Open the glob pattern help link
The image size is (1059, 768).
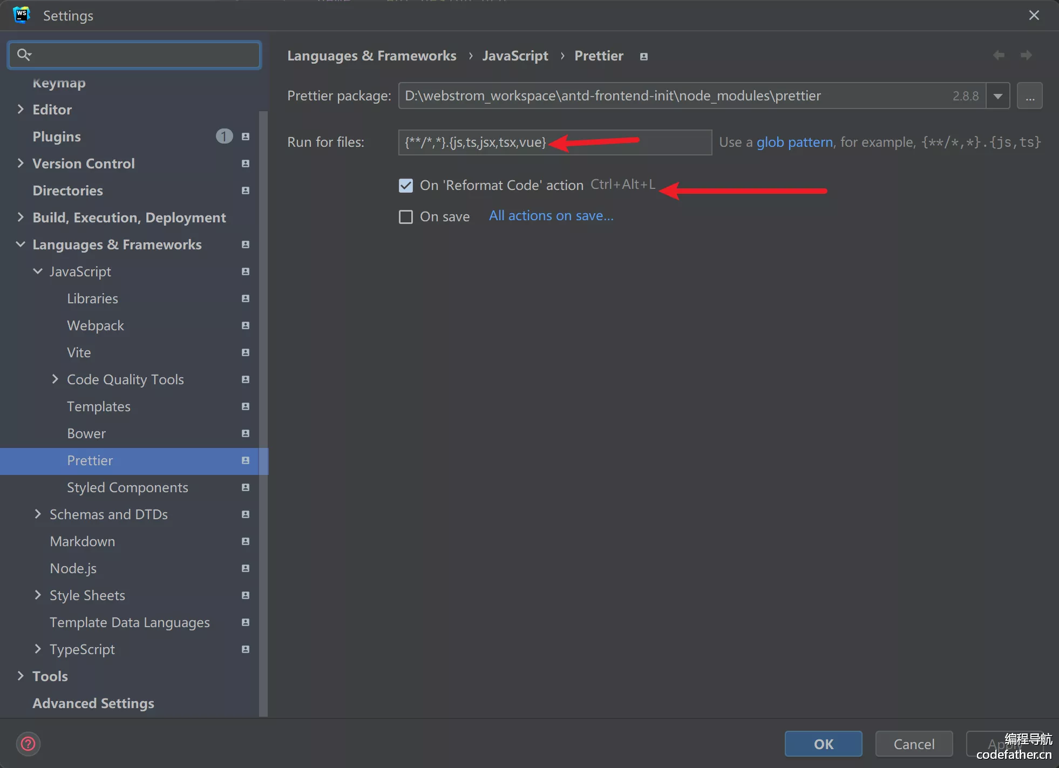point(795,142)
